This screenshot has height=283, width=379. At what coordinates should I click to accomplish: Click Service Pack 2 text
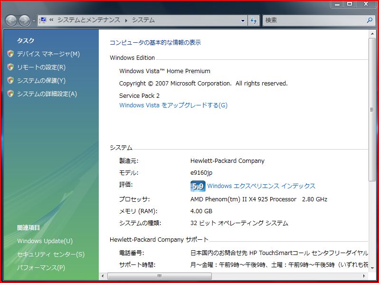139,96
